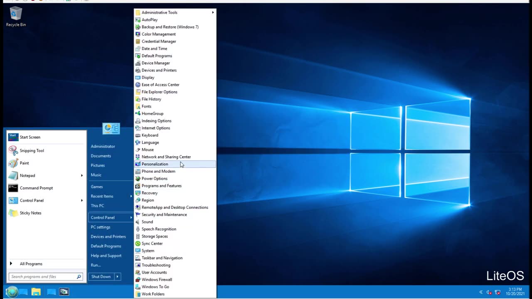This screenshot has width=532, height=299.
Task: Open This PC link
Action: click(97, 206)
